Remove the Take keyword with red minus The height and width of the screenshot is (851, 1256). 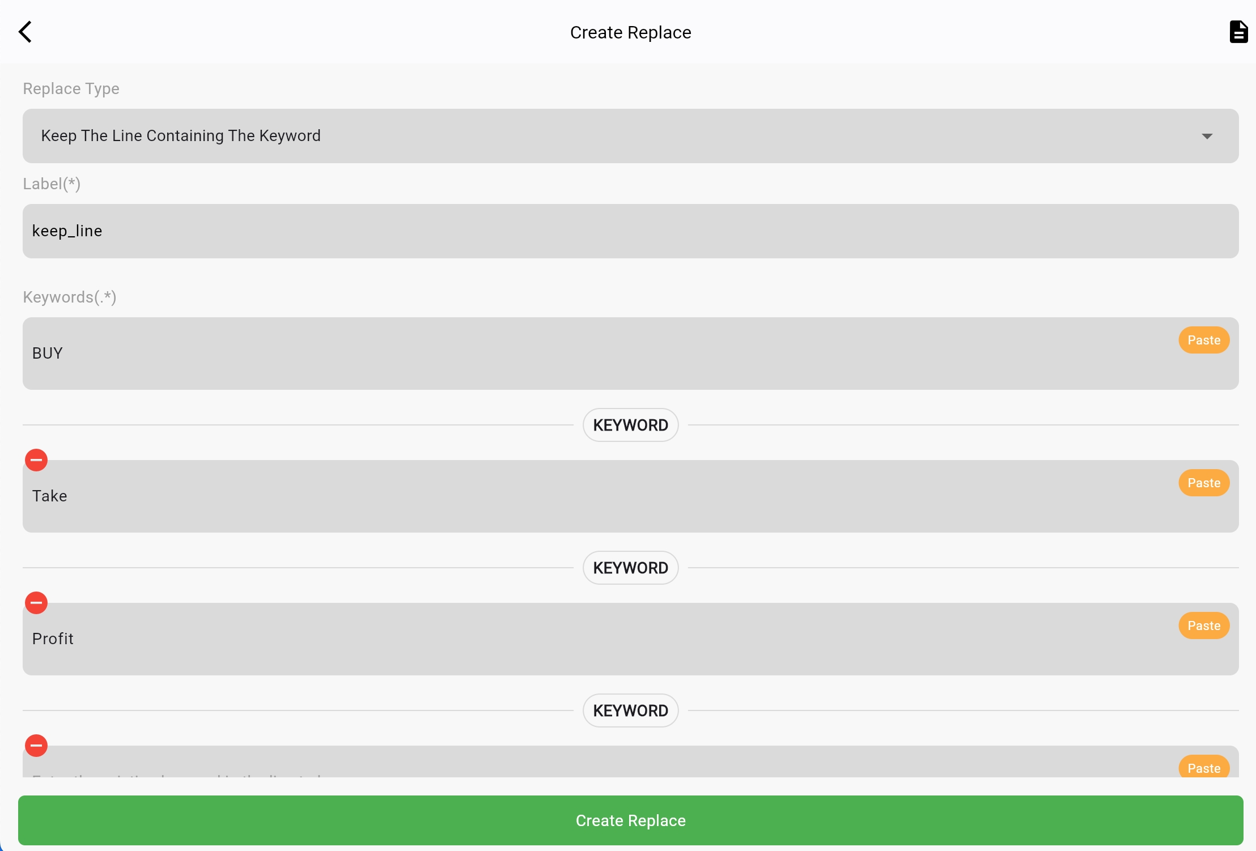(36, 460)
